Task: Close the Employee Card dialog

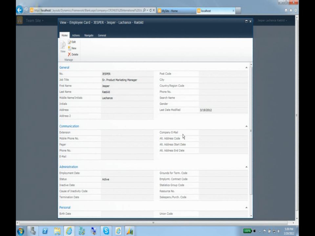Action: [250, 22]
